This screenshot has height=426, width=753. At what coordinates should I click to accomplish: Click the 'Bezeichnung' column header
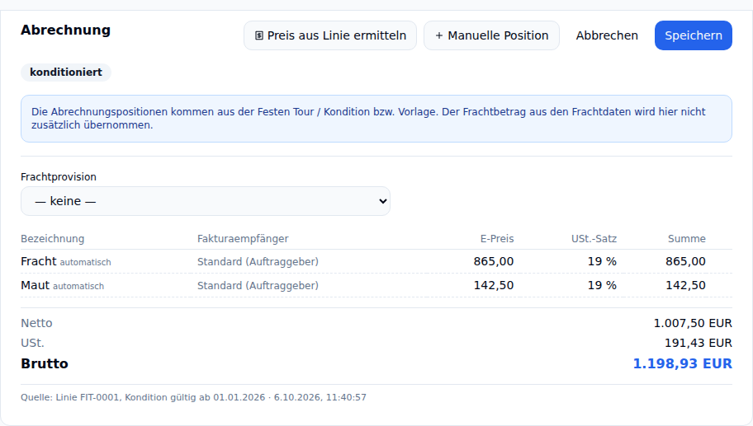[x=52, y=239]
